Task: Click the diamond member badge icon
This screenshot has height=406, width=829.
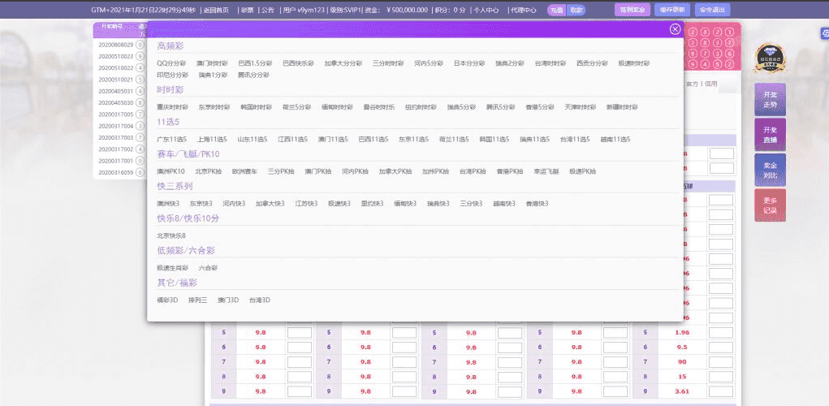Action: [769, 58]
